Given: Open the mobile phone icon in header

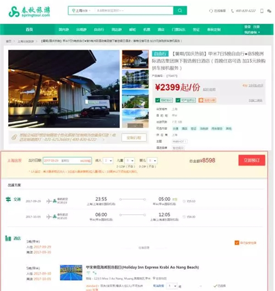Looking at the screenshot, I should pos(262,11).
